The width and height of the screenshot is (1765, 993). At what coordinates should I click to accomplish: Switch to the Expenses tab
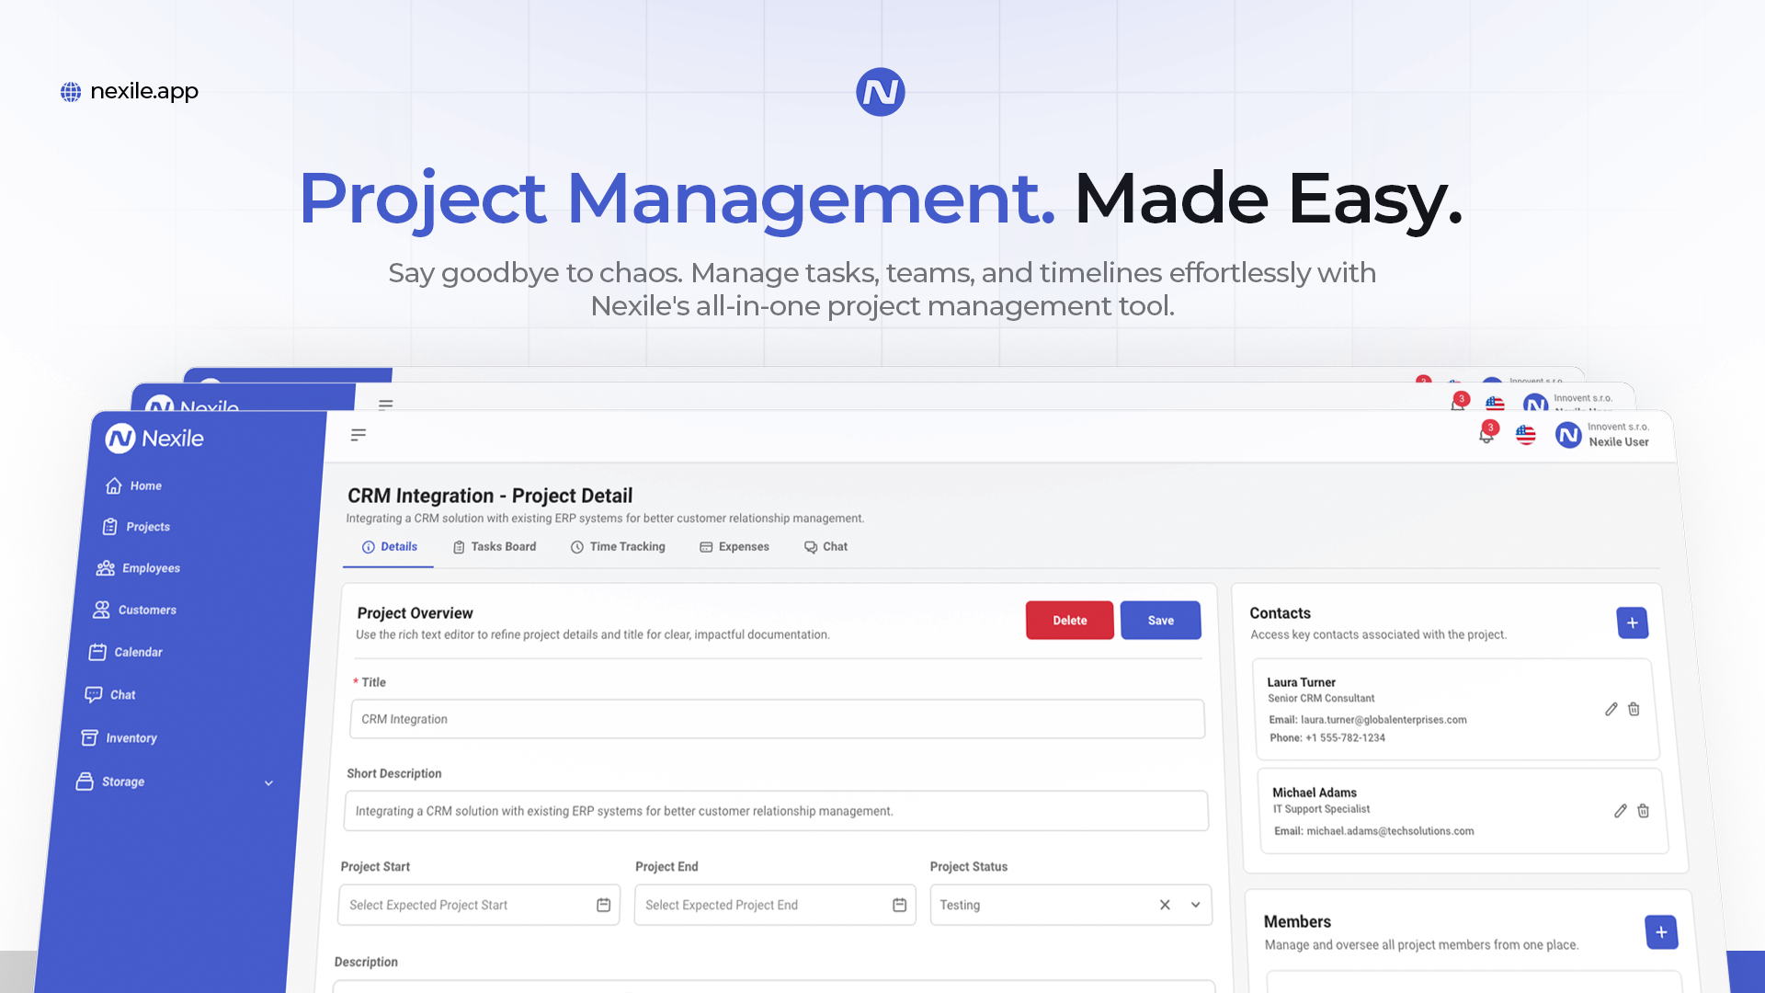click(x=734, y=546)
